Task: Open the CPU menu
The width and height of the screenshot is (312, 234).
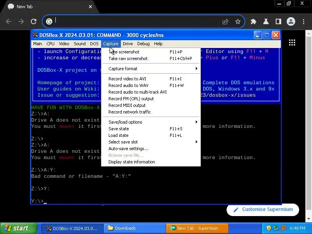Action: tap(50, 44)
